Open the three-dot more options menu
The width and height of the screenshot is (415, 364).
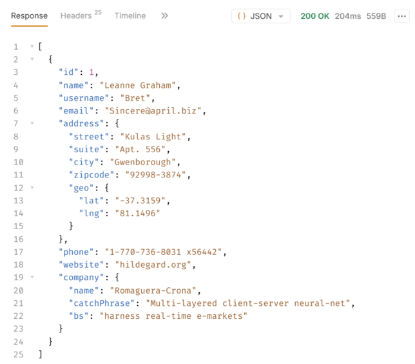pyautogui.click(x=401, y=16)
